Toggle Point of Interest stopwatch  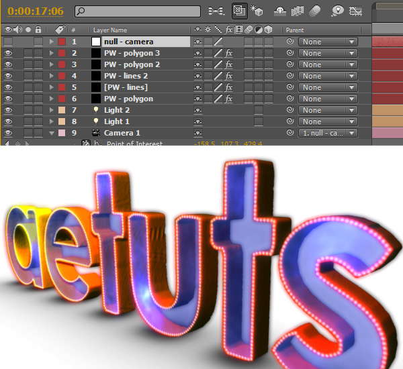pos(86,143)
